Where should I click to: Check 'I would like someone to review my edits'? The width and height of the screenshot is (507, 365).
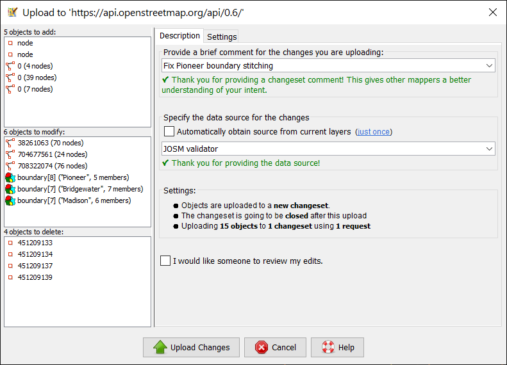(166, 261)
